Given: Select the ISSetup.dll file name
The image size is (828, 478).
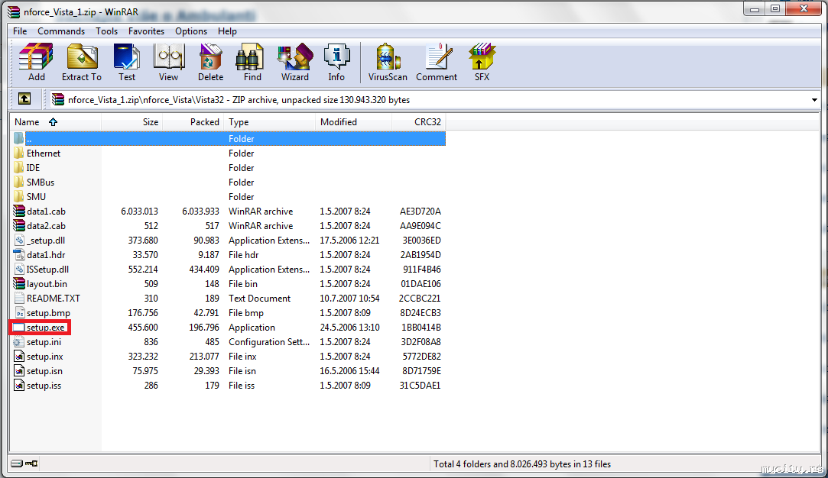Looking at the screenshot, I should [47, 269].
